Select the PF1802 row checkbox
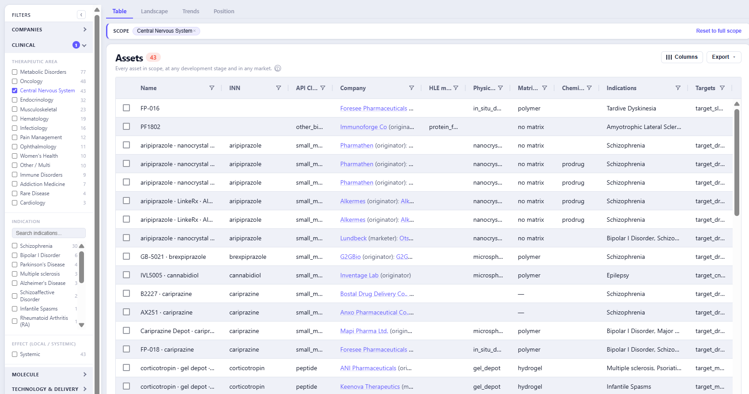Screen dimensions: 749x394 pos(126,126)
